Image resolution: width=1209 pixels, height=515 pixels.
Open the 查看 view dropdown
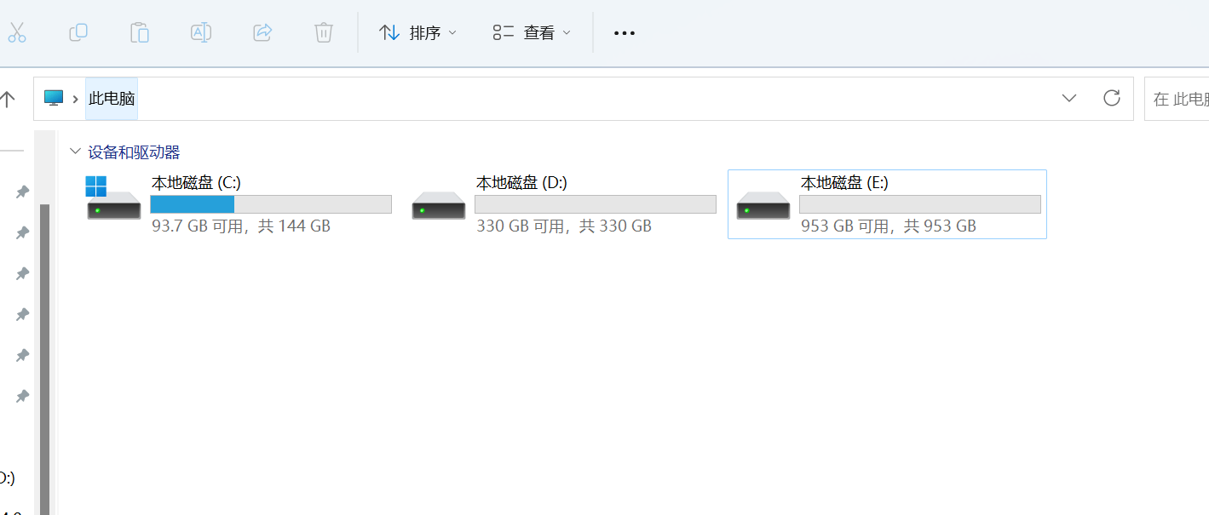click(532, 33)
